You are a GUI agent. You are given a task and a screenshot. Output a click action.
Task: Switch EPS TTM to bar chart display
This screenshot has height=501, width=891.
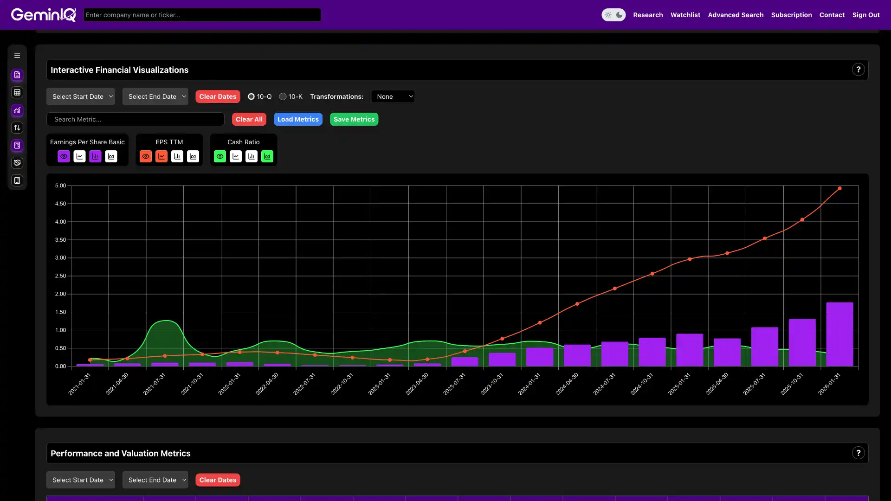click(177, 156)
